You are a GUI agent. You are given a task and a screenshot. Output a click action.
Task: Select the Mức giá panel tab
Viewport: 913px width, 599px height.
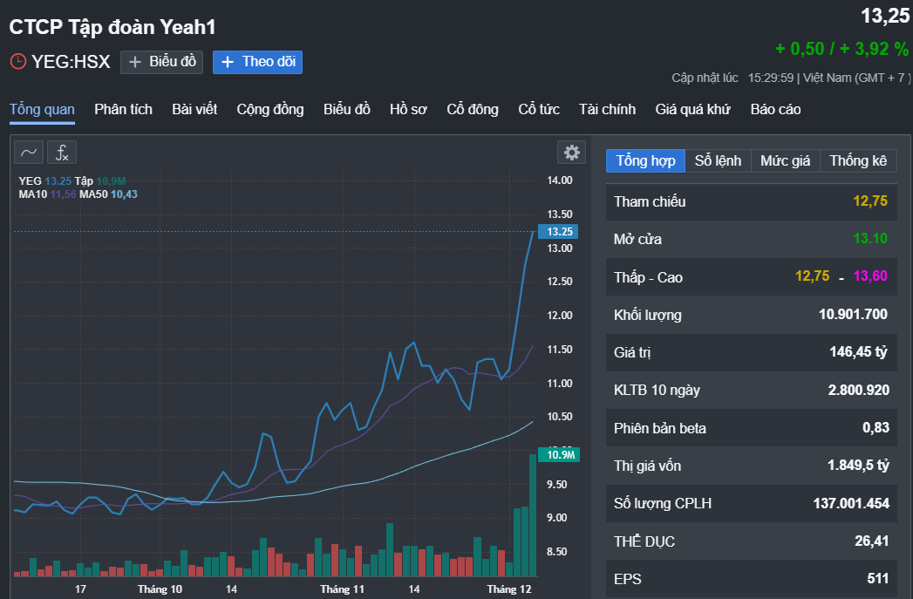pyautogui.click(x=786, y=160)
